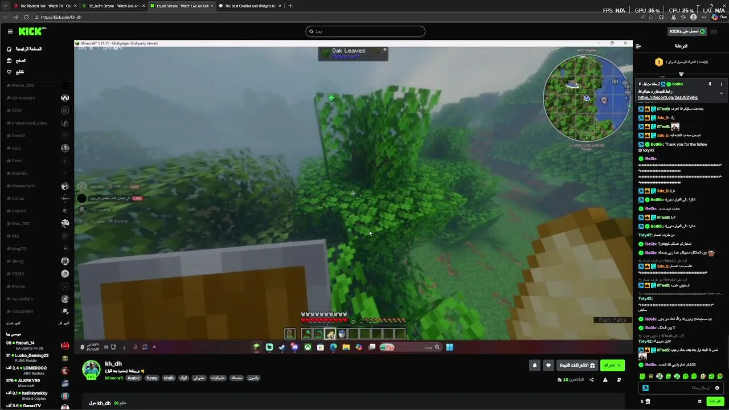This screenshot has width=729, height=410.
Task: Open a new browser tab
Action: coord(290,6)
